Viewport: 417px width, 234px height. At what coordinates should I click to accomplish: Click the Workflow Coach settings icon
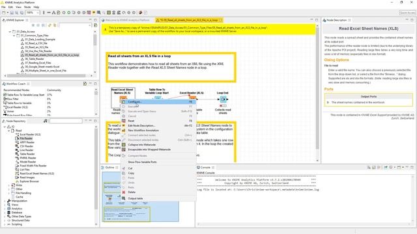[85, 84]
